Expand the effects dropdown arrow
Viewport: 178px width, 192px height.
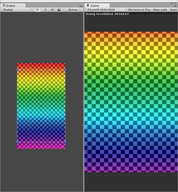[x=64, y=10]
